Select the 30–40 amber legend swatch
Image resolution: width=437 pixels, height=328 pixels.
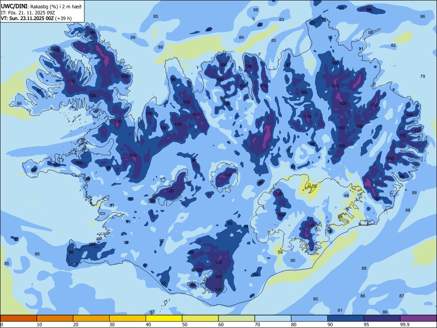point(128,318)
